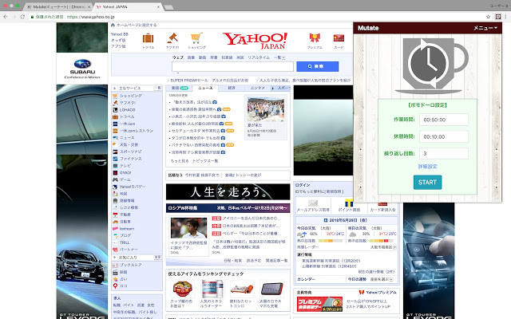Open Chrome's three-dot menu

point(506,17)
